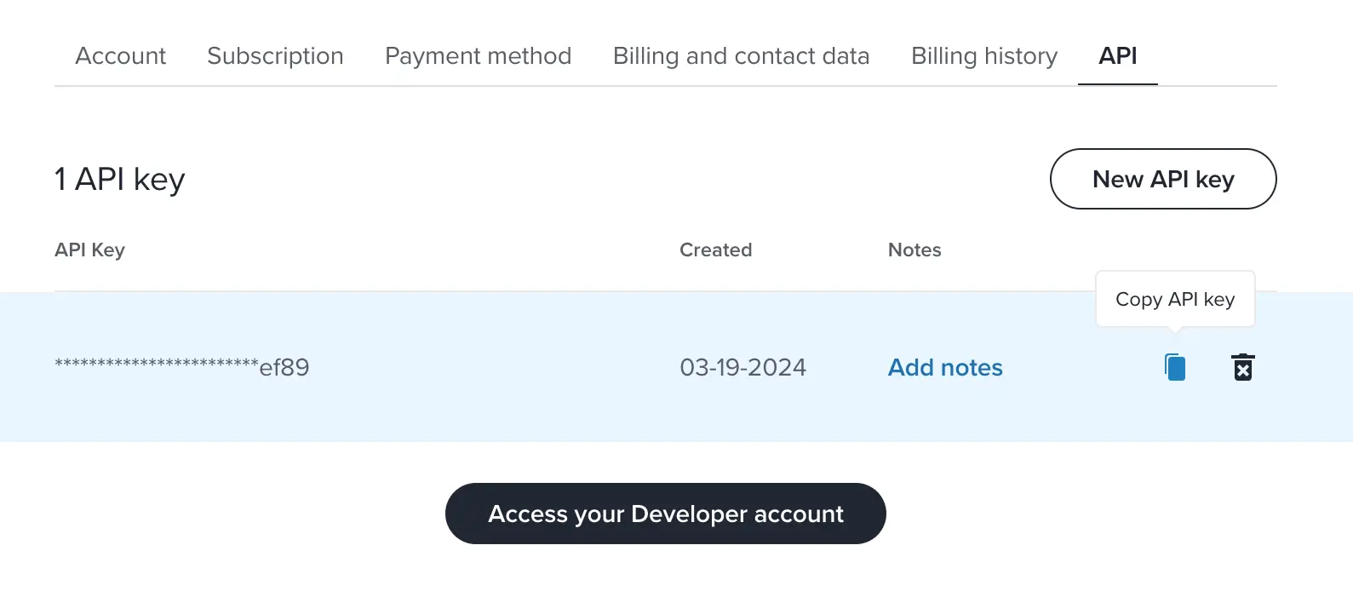Viewport: 1353px width, 597px height.
Task: View the Billing history tab
Action: (x=983, y=56)
